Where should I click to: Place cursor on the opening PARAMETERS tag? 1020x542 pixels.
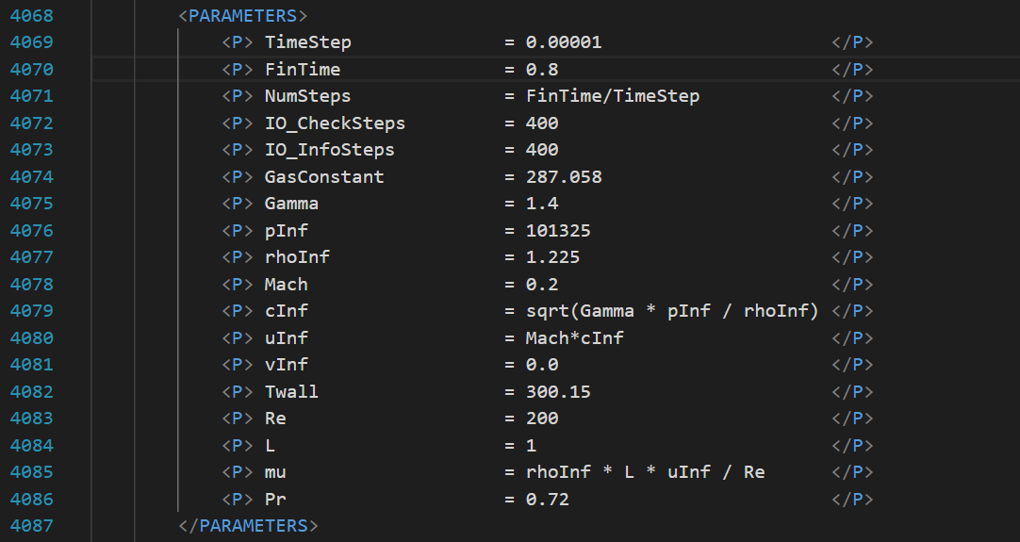[242, 16]
